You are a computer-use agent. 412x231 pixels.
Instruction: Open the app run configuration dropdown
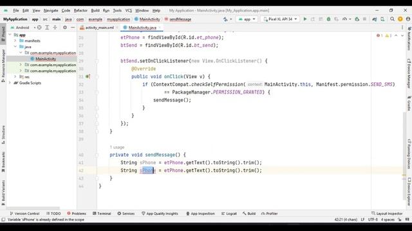[247, 19]
